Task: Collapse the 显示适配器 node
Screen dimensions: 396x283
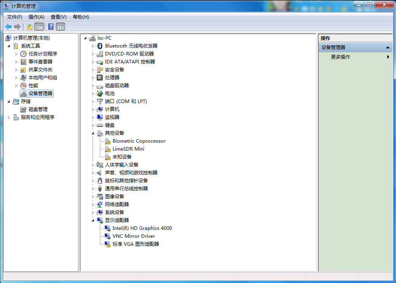Action: point(93,221)
